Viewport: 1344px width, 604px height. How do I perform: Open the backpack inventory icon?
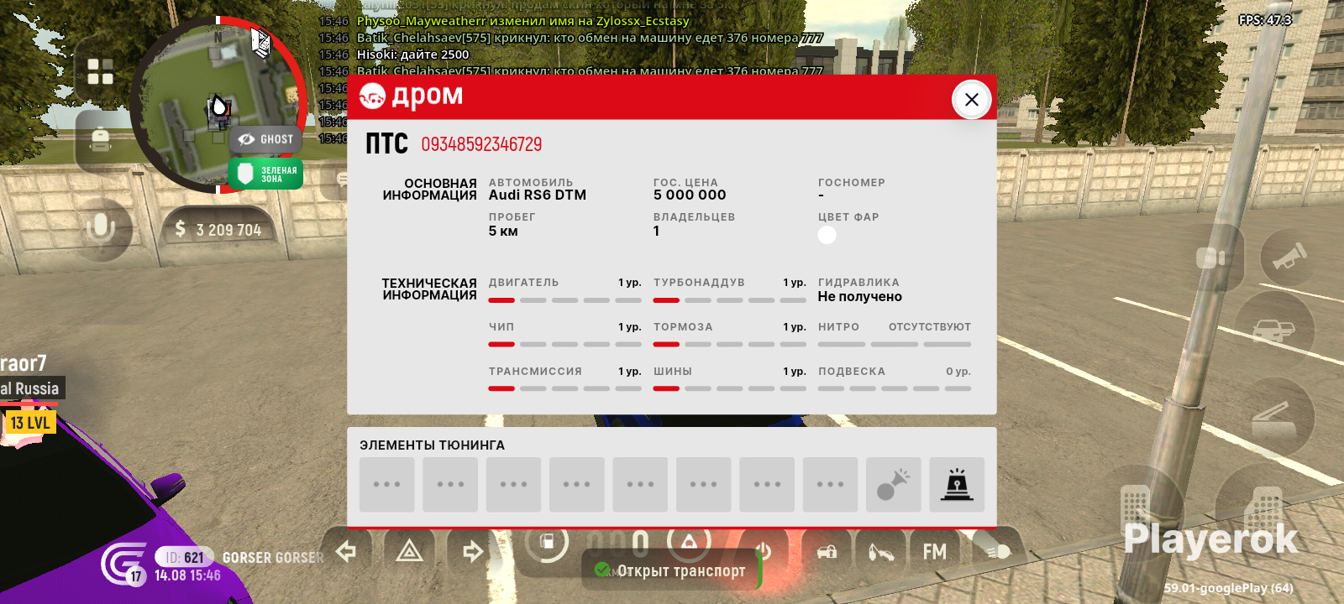(x=100, y=140)
